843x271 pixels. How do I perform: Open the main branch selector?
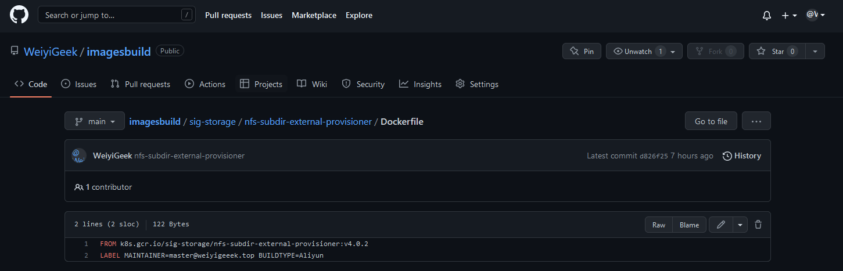click(95, 121)
